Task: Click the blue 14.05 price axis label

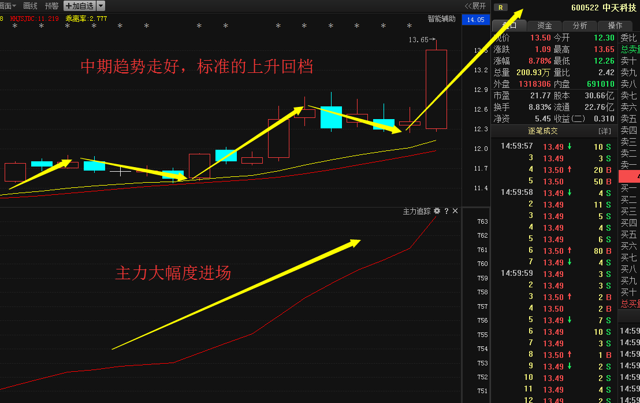Action: 475,20
